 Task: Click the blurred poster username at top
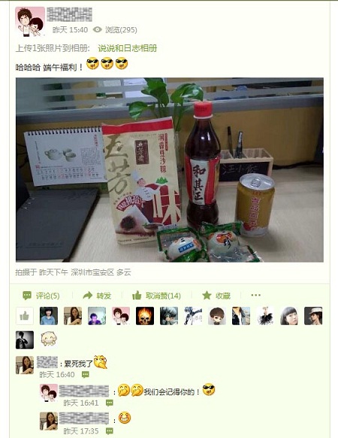tap(69, 14)
